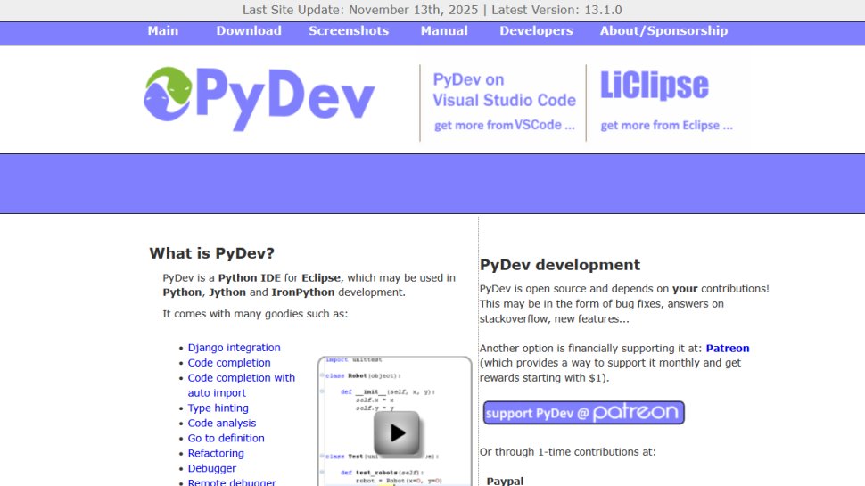Screen dimensions: 865x486
Task: Follow the 'get more from Eclipse ...' link
Action: pyautogui.click(x=666, y=126)
